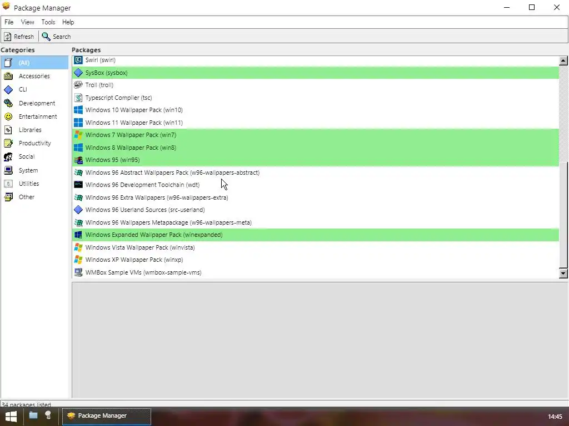Select Windows Expanded Wallpaper Pack row
Screen dimensions: 569x426
[x=316, y=235]
